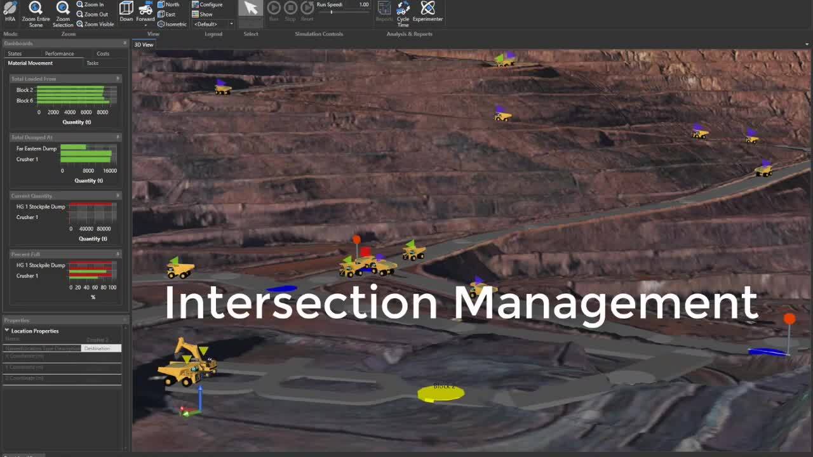Switch to the Performance dashboard tab
This screenshot has width=813, height=457.
tap(59, 54)
